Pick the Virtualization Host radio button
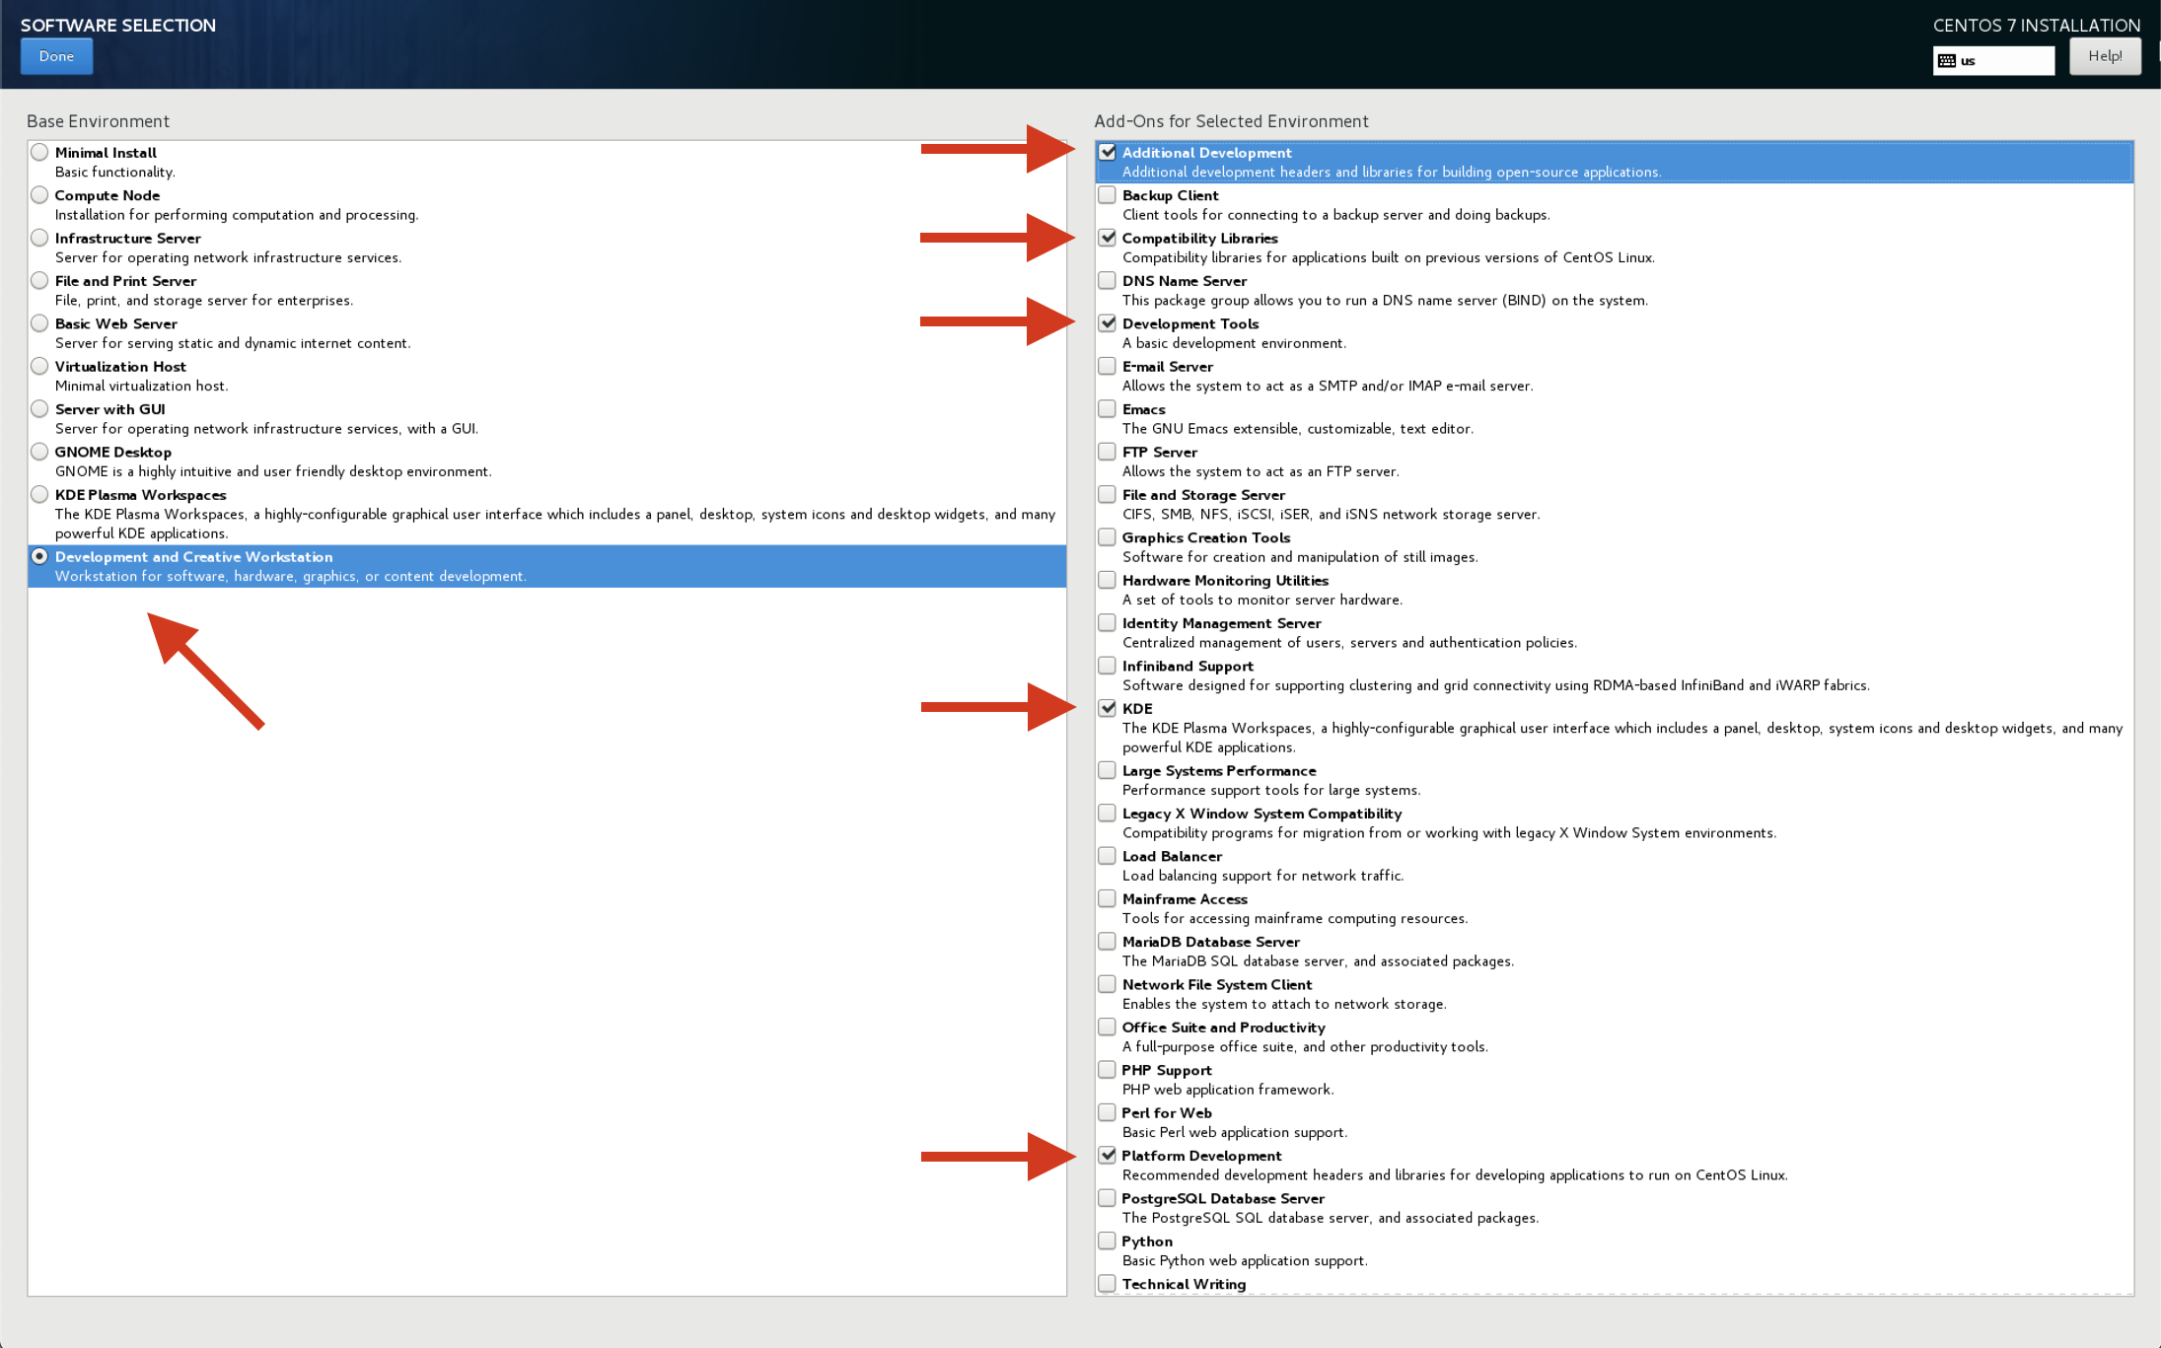This screenshot has width=2161, height=1348. point(39,366)
